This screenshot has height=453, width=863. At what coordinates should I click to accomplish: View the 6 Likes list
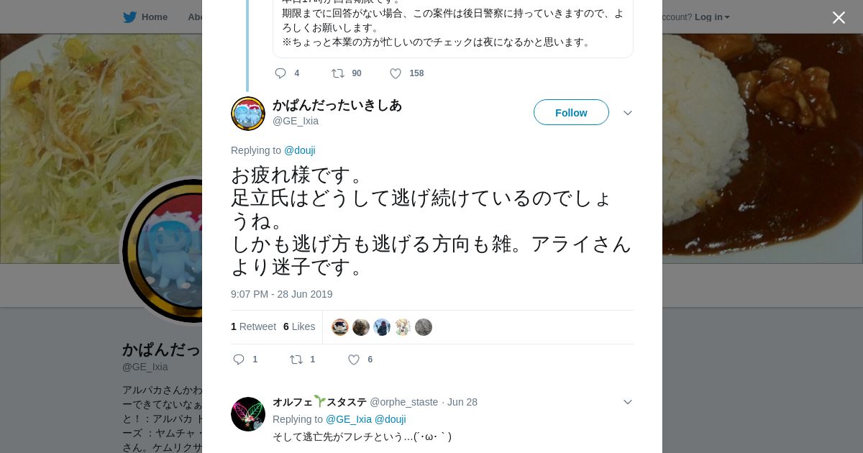(299, 326)
